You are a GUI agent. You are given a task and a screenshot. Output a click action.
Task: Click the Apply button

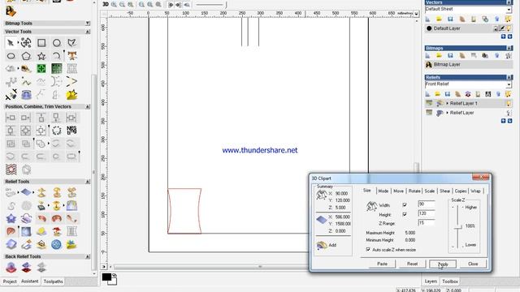443,264
